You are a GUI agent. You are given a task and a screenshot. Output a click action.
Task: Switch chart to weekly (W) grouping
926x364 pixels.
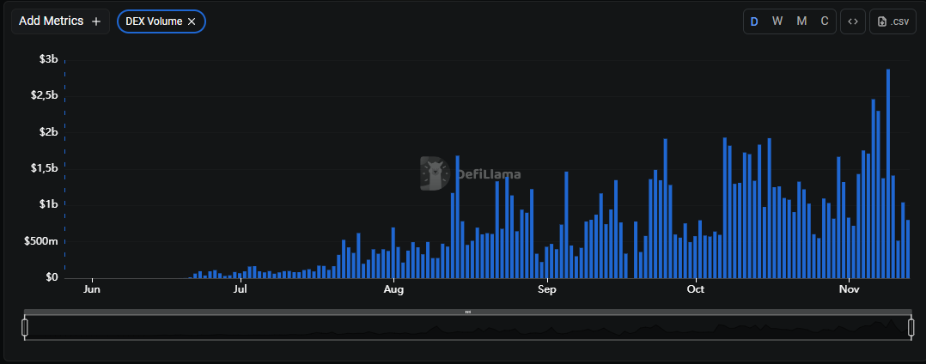tap(777, 21)
